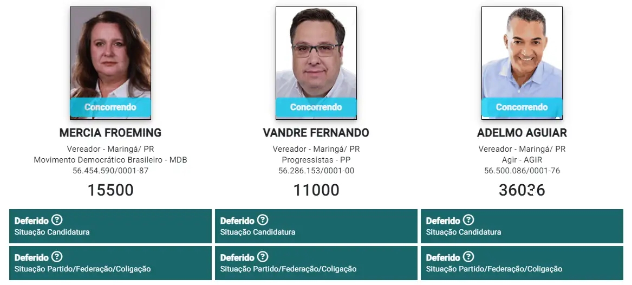
Task: Click the Concorrendo badge above MERCIA FROEMING
Action: click(110, 107)
